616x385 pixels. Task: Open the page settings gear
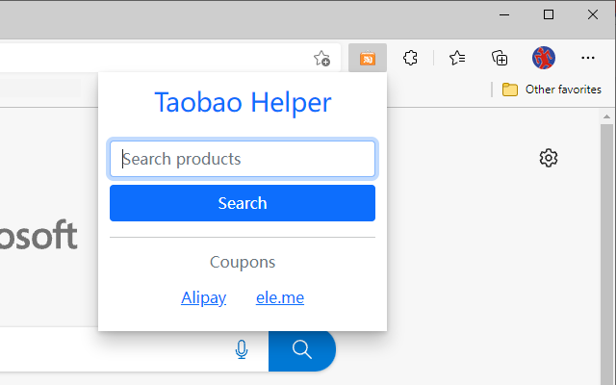click(x=549, y=158)
